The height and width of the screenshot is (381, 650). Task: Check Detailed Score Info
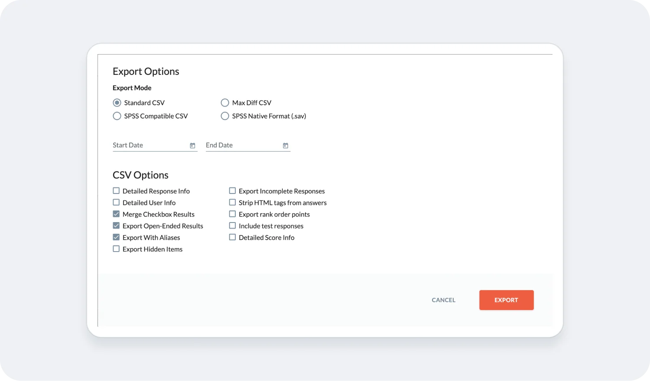pos(232,237)
